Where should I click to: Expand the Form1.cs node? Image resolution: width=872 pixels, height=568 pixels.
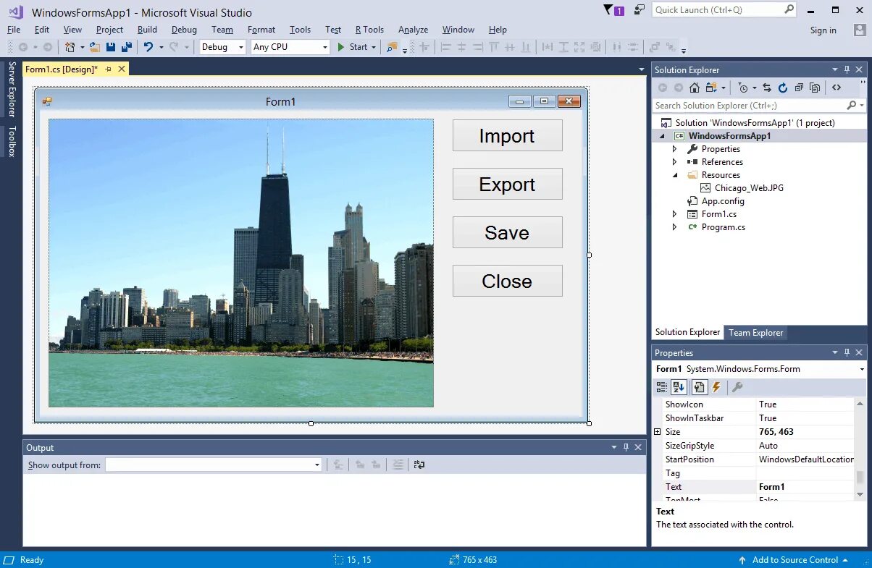[674, 214]
